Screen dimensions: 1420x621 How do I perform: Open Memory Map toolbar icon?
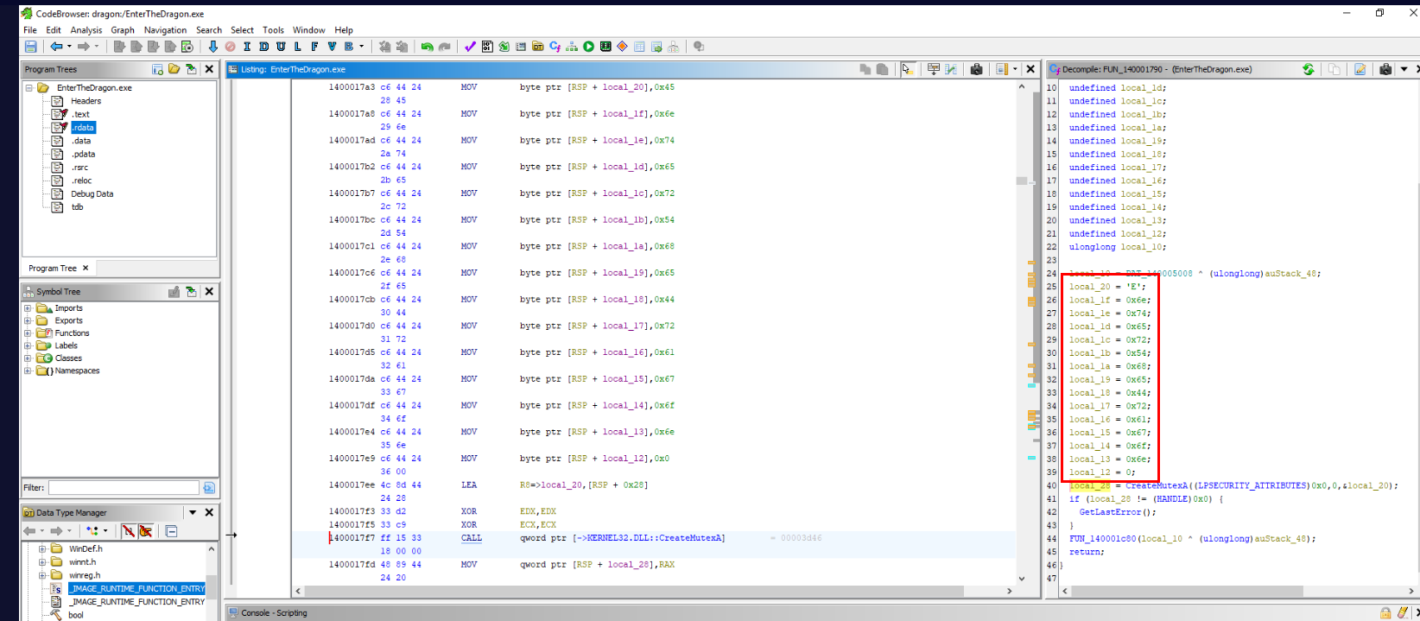coord(605,47)
